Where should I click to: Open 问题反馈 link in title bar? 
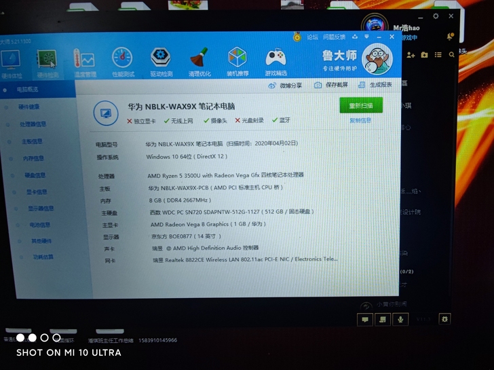(x=334, y=37)
